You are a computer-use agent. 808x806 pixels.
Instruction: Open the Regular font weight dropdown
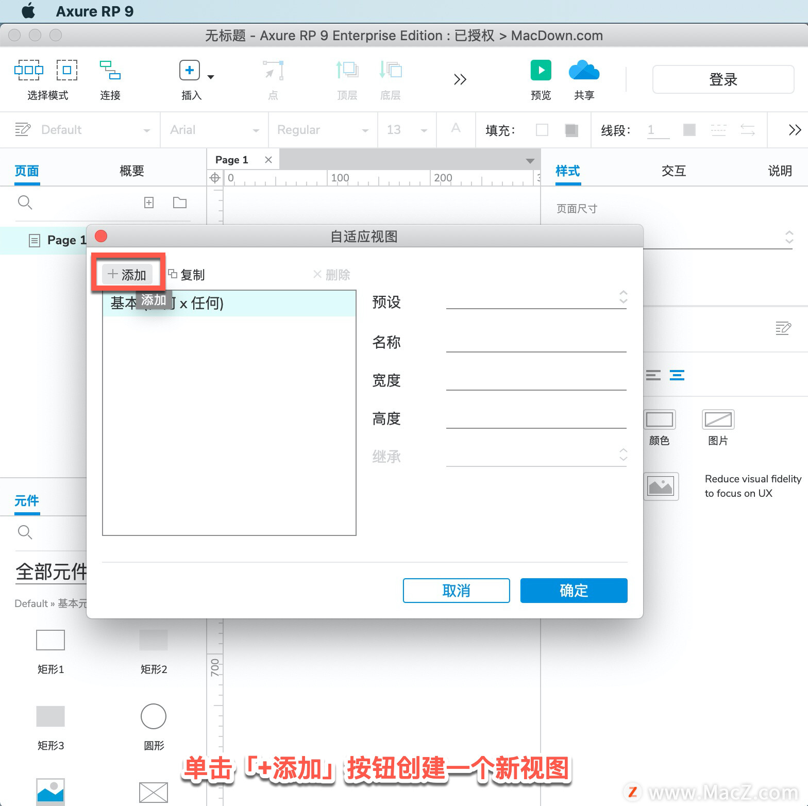click(x=323, y=130)
